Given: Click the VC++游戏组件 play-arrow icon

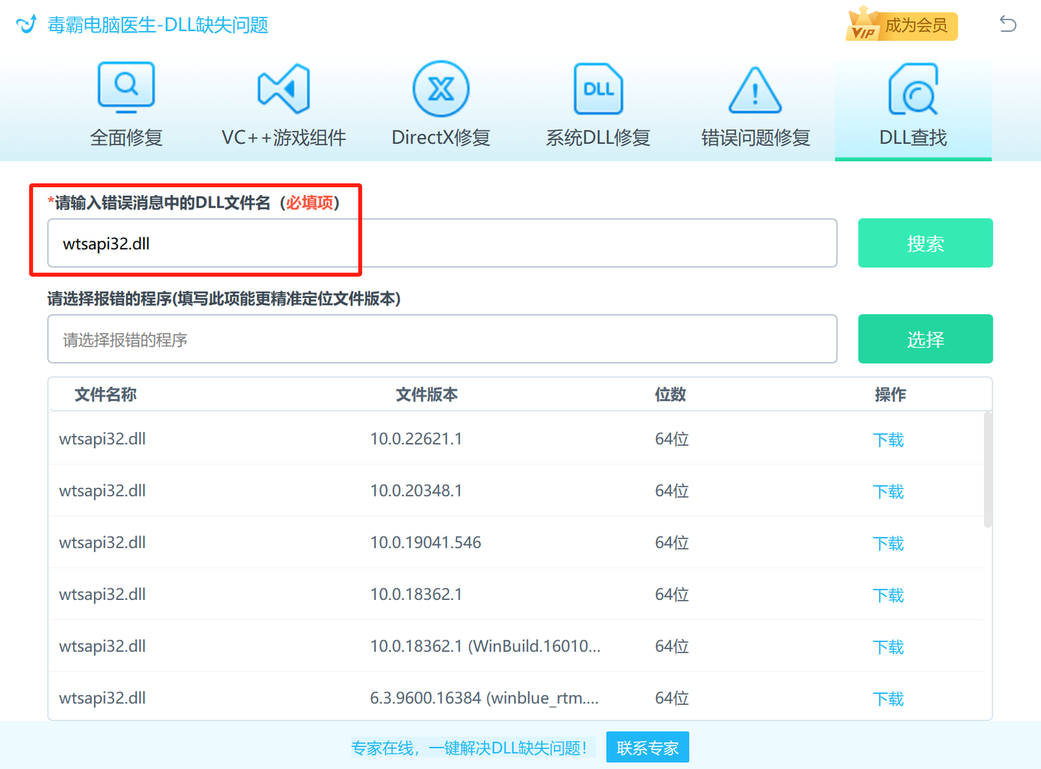Looking at the screenshot, I should 283,87.
